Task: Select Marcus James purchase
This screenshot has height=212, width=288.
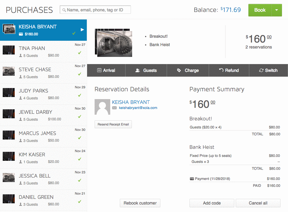Action: click(x=43, y=137)
